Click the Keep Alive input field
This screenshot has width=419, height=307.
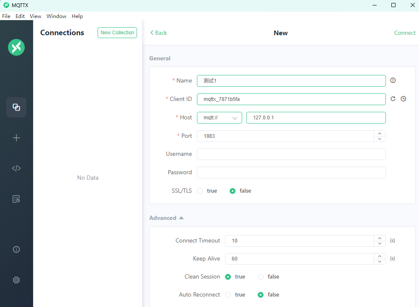click(299, 259)
